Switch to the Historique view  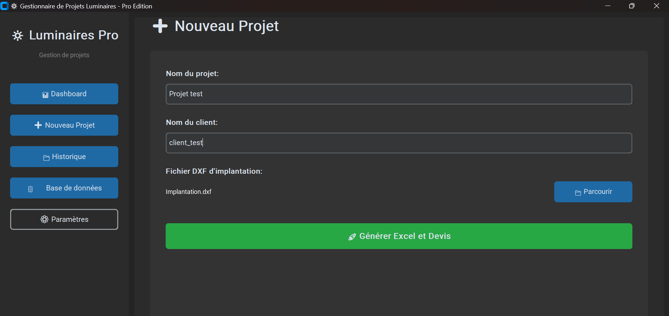(64, 157)
